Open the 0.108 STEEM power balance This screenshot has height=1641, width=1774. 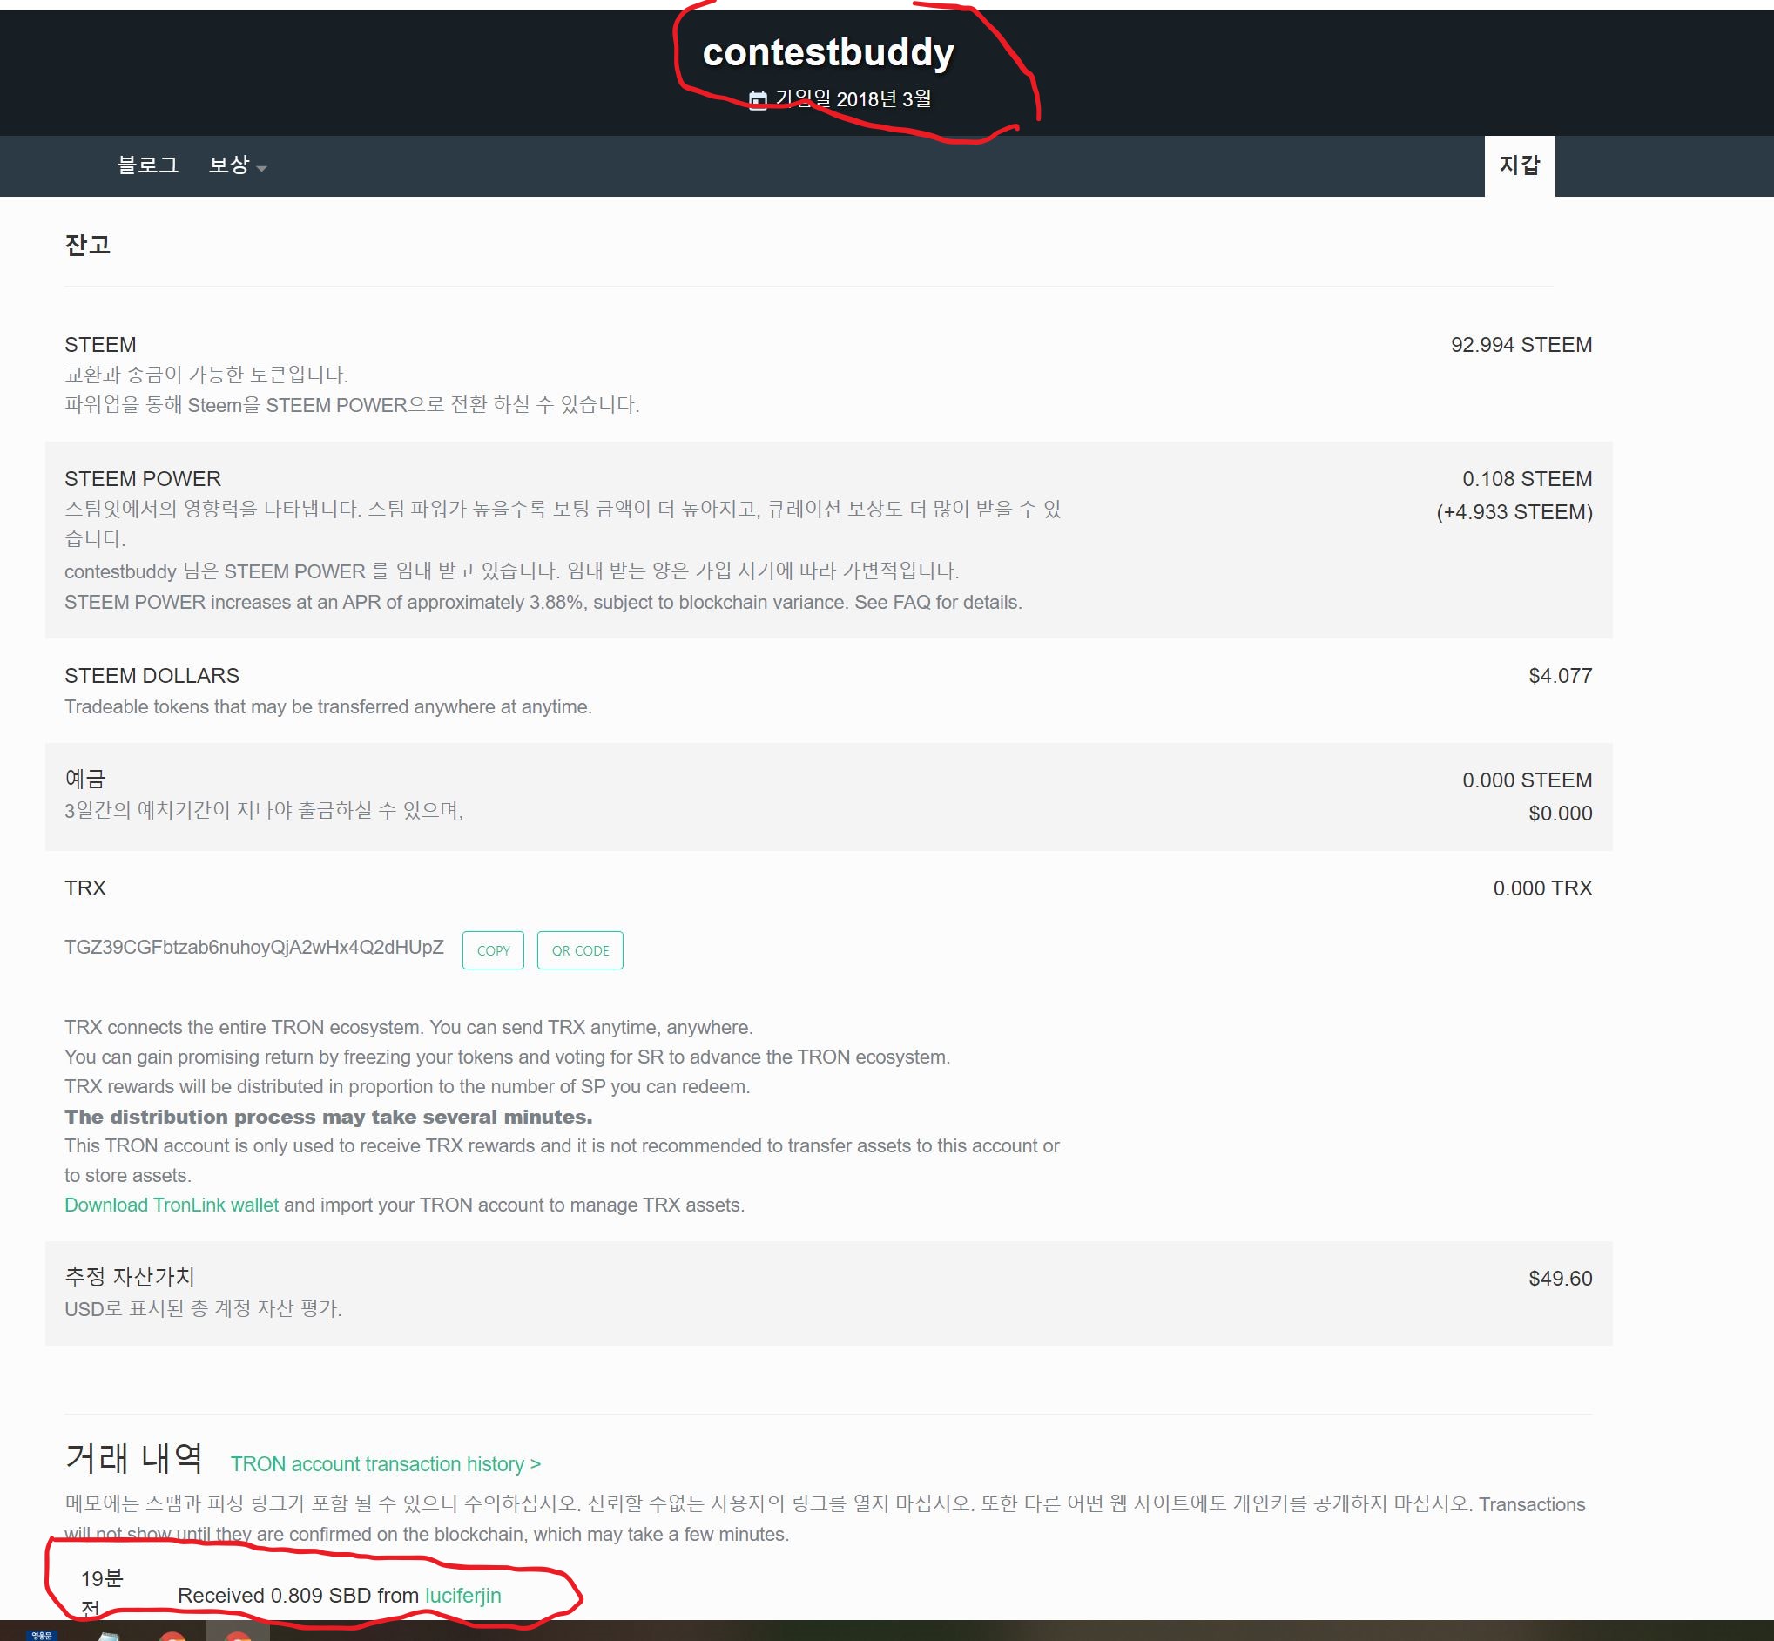click(x=1527, y=479)
